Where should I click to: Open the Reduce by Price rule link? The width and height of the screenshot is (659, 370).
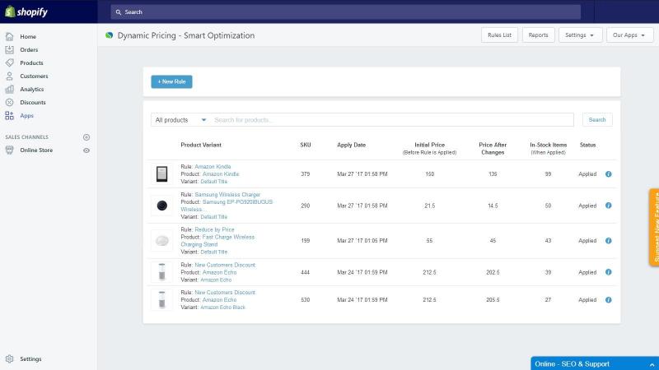214,229
